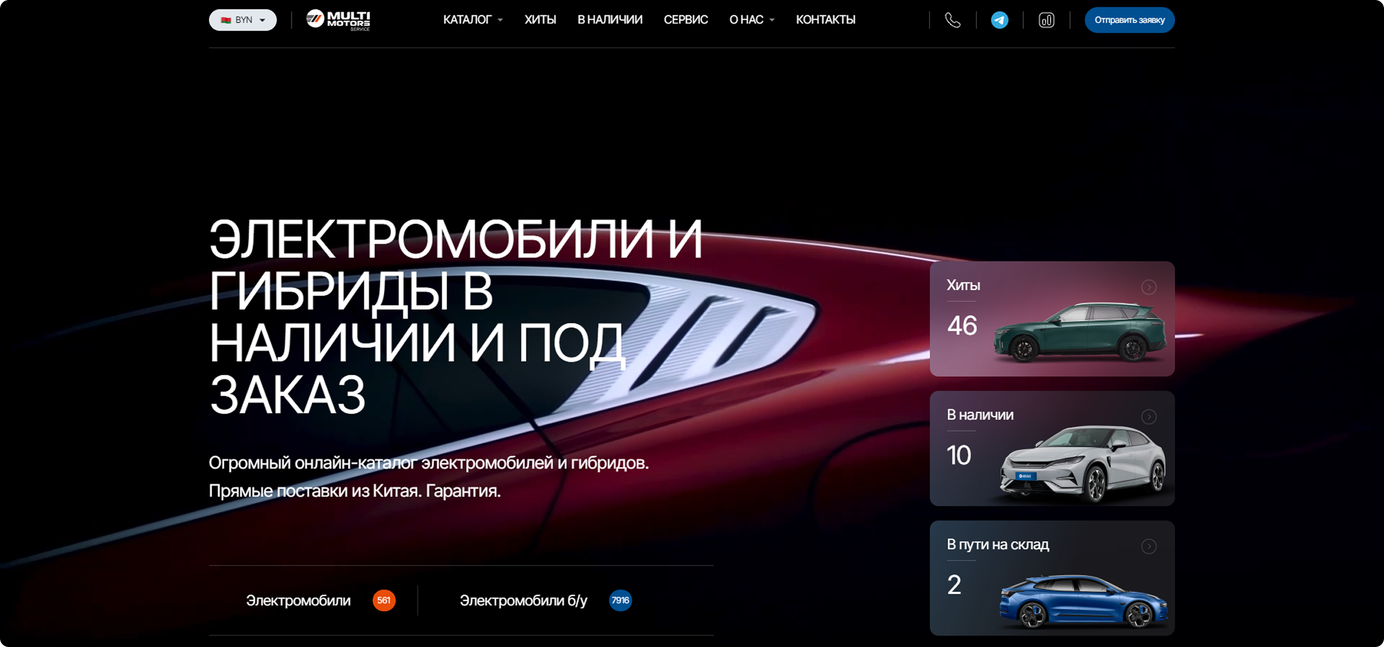Expand the О НАС menu dropdown

click(x=751, y=20)
